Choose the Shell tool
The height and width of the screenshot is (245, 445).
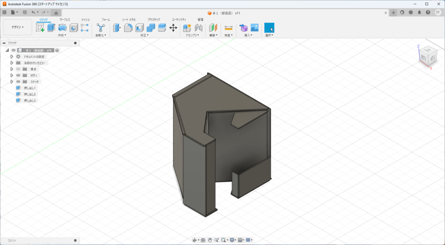[x=139, y=27]
